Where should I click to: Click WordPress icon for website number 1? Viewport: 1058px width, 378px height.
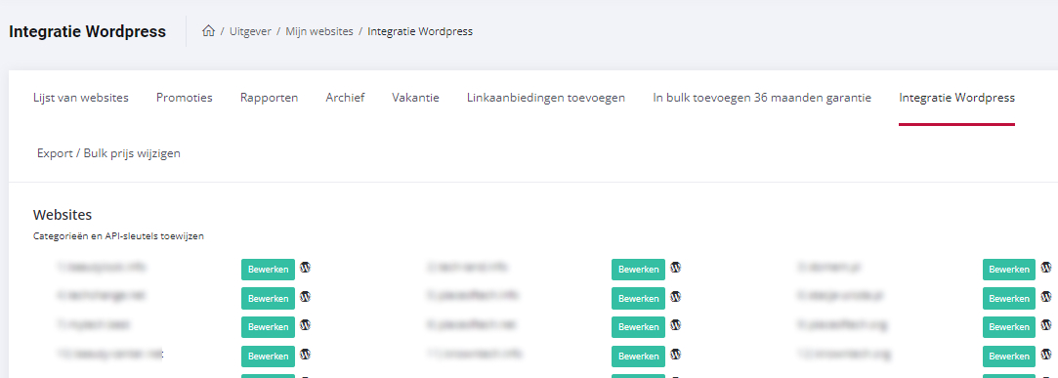pos(305,268)
